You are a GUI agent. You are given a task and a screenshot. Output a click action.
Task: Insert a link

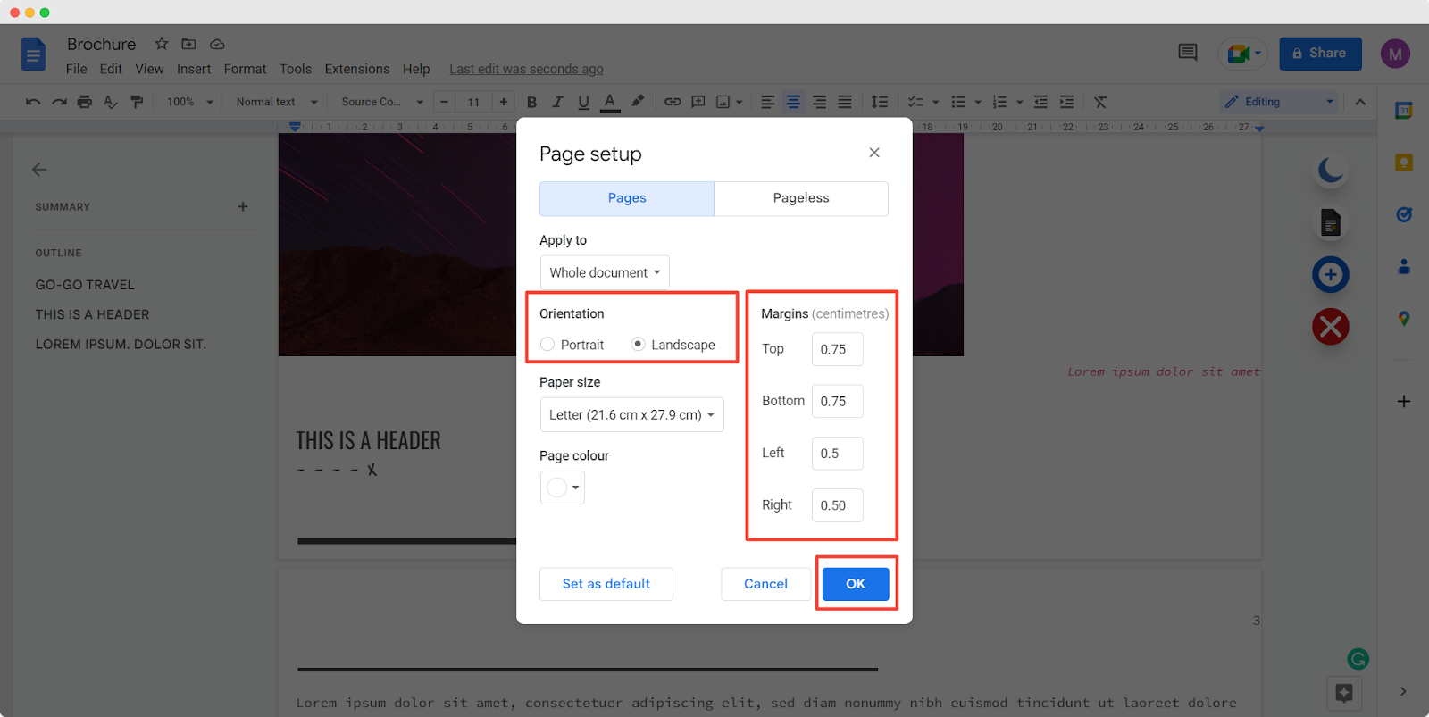673,102
